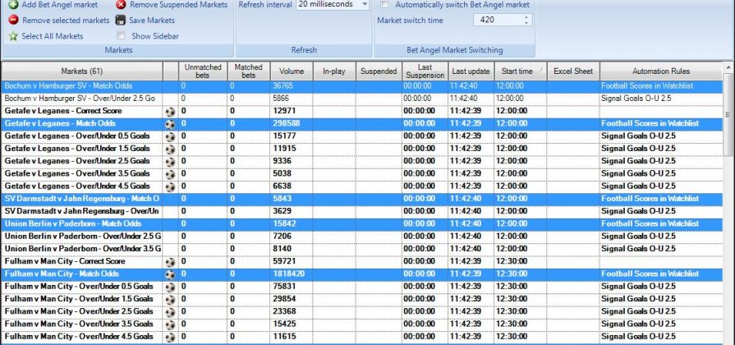Click the Save Markets disk icon
735x345 pixels.
(x=122, y=20)
